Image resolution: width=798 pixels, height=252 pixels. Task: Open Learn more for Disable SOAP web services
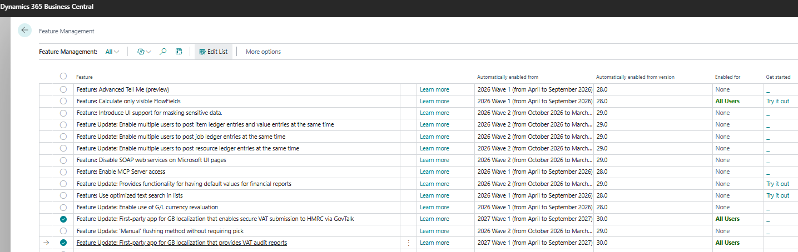[x=434, y=160]
